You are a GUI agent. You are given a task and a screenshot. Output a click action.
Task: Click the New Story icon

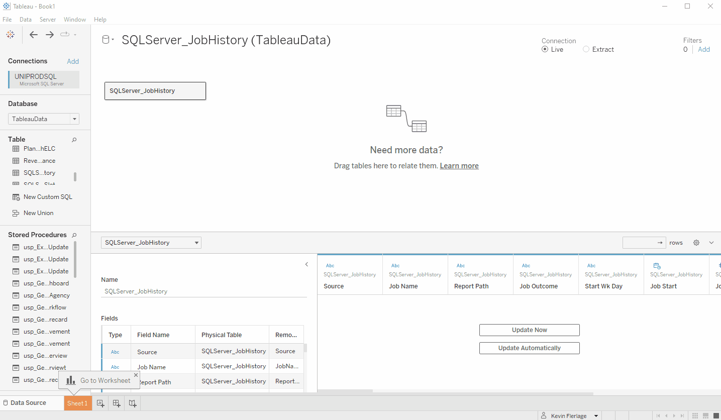click(133, 403)
